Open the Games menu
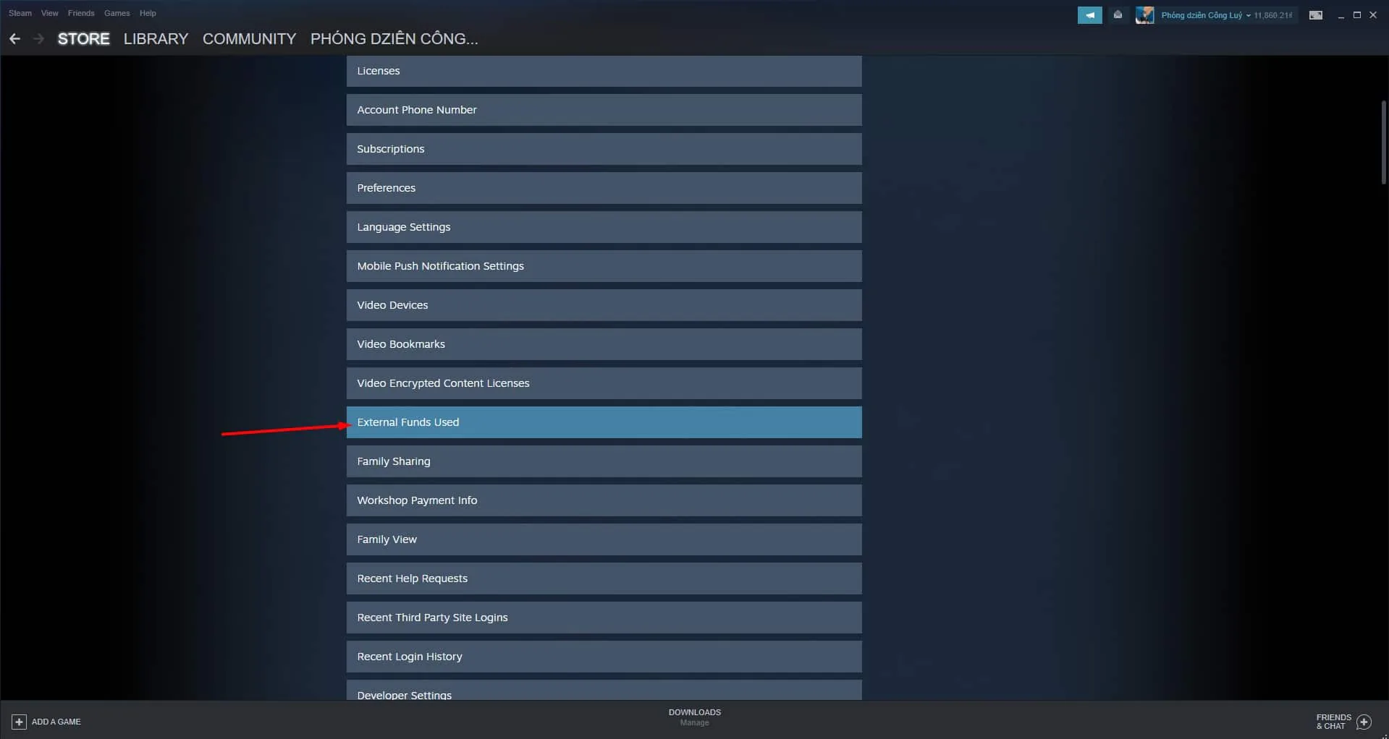 [117, 13]
